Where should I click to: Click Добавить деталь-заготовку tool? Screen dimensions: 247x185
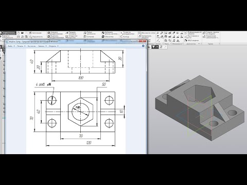pos(110,33)
